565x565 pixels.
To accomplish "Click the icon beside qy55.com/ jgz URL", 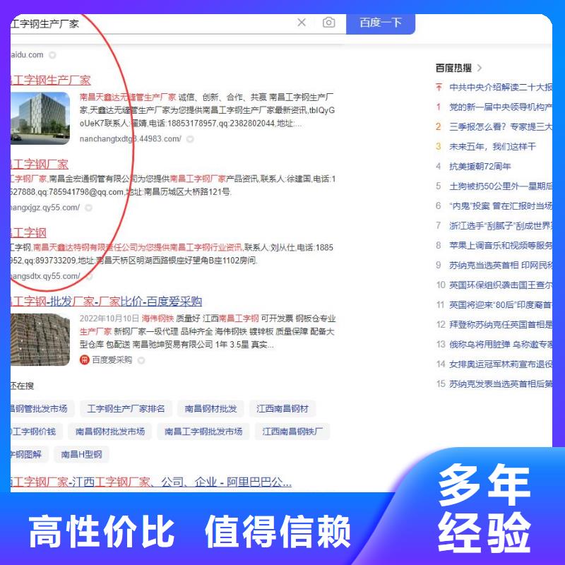I will tap(88, 208).
